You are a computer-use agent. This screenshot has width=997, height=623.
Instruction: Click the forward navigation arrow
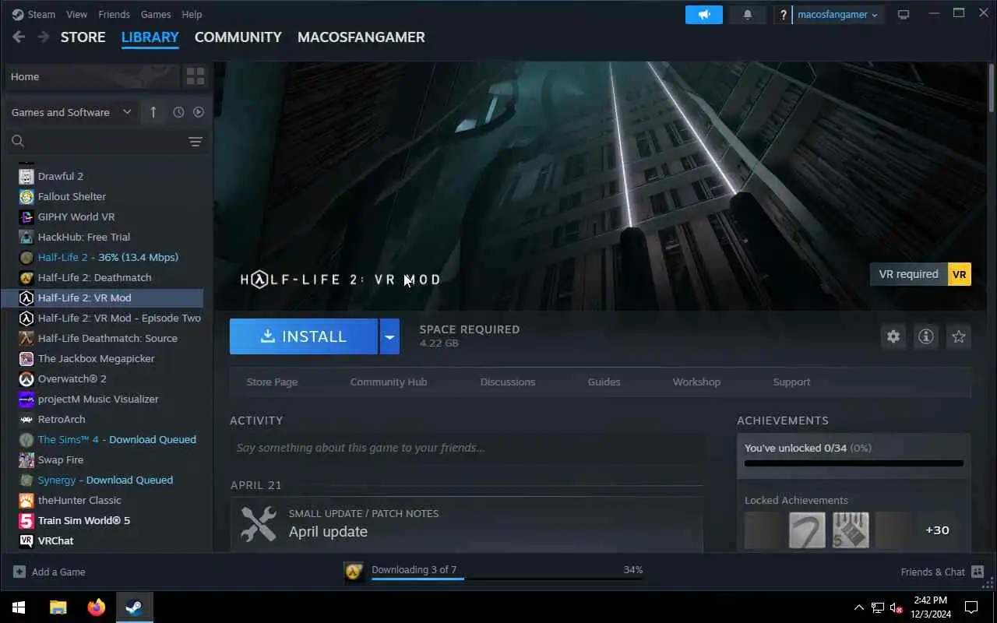click(x=44, y=37)
